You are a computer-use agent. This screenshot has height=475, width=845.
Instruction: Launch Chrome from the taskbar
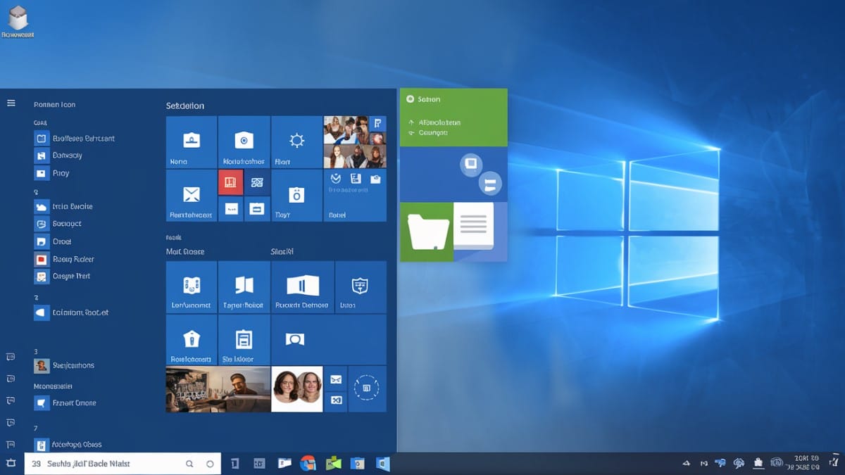click(x=308, y=463)
